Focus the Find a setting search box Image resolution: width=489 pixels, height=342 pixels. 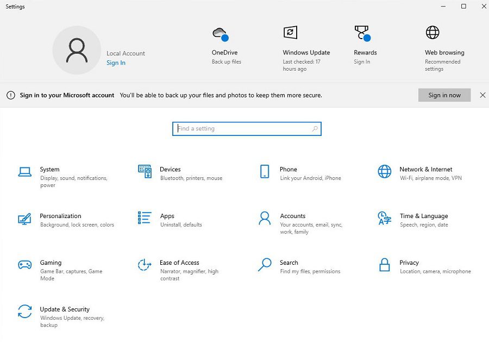247,128
